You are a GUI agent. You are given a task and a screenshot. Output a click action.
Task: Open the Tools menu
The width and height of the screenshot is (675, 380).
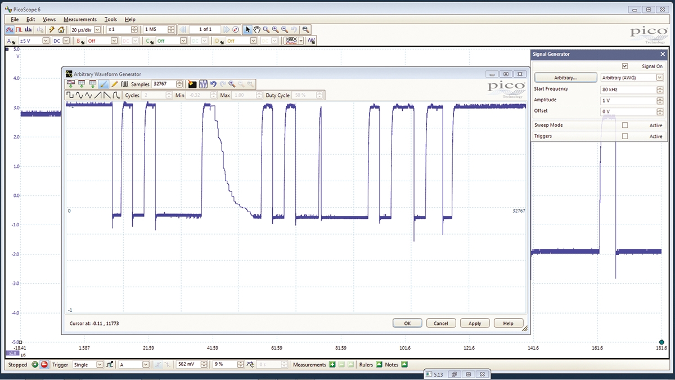[110, 19]
